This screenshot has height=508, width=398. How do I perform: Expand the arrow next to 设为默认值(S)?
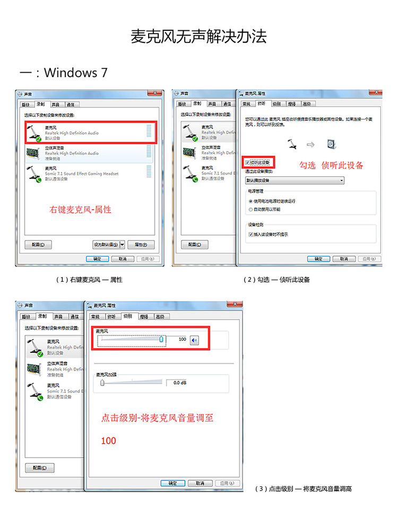(122, 245)
